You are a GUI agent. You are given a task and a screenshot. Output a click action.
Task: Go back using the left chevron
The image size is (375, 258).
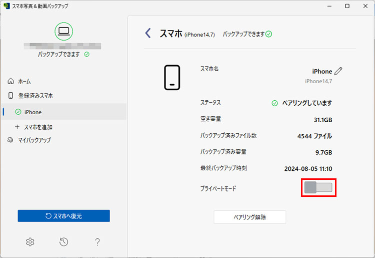pyautogui.click(x=147, y=33)
